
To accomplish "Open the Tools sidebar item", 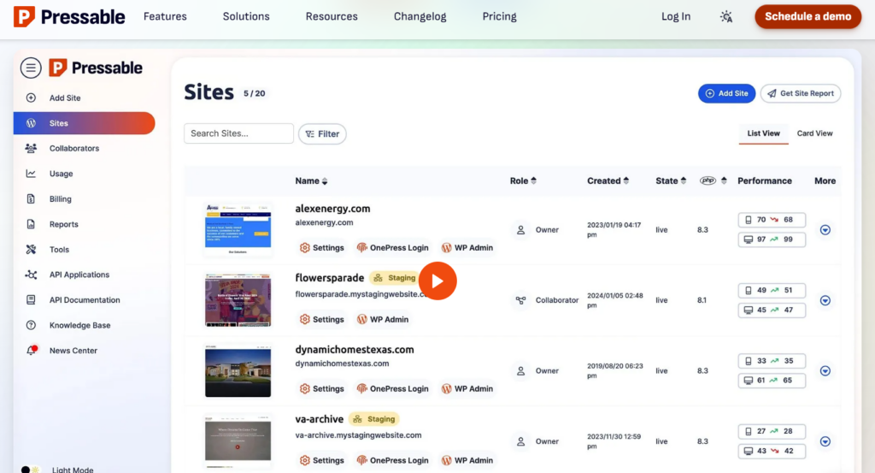I will 59,250.
